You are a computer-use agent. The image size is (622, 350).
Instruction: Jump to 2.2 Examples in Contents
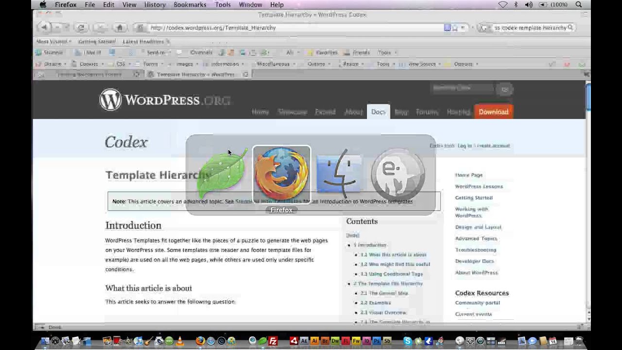[x=375, y=303]
